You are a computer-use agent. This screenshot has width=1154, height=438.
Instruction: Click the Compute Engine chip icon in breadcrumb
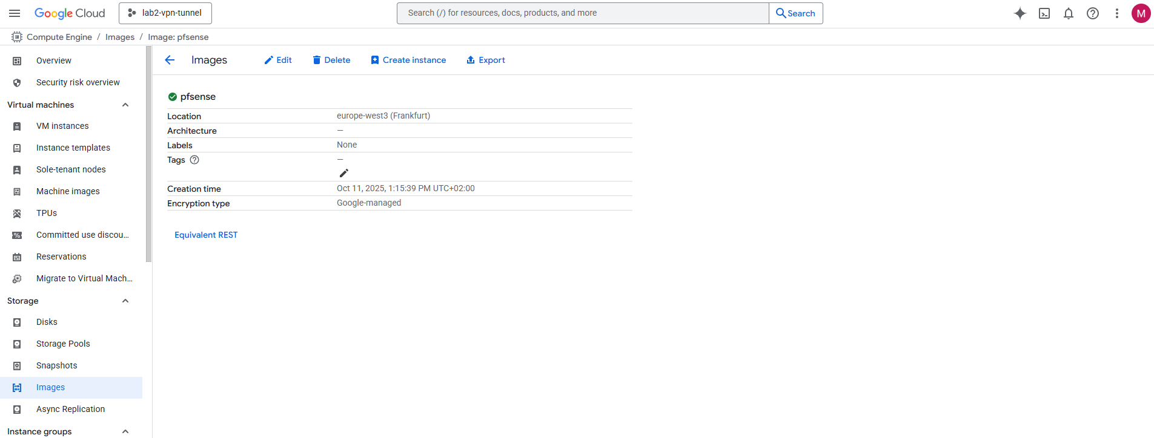(17, 37)
